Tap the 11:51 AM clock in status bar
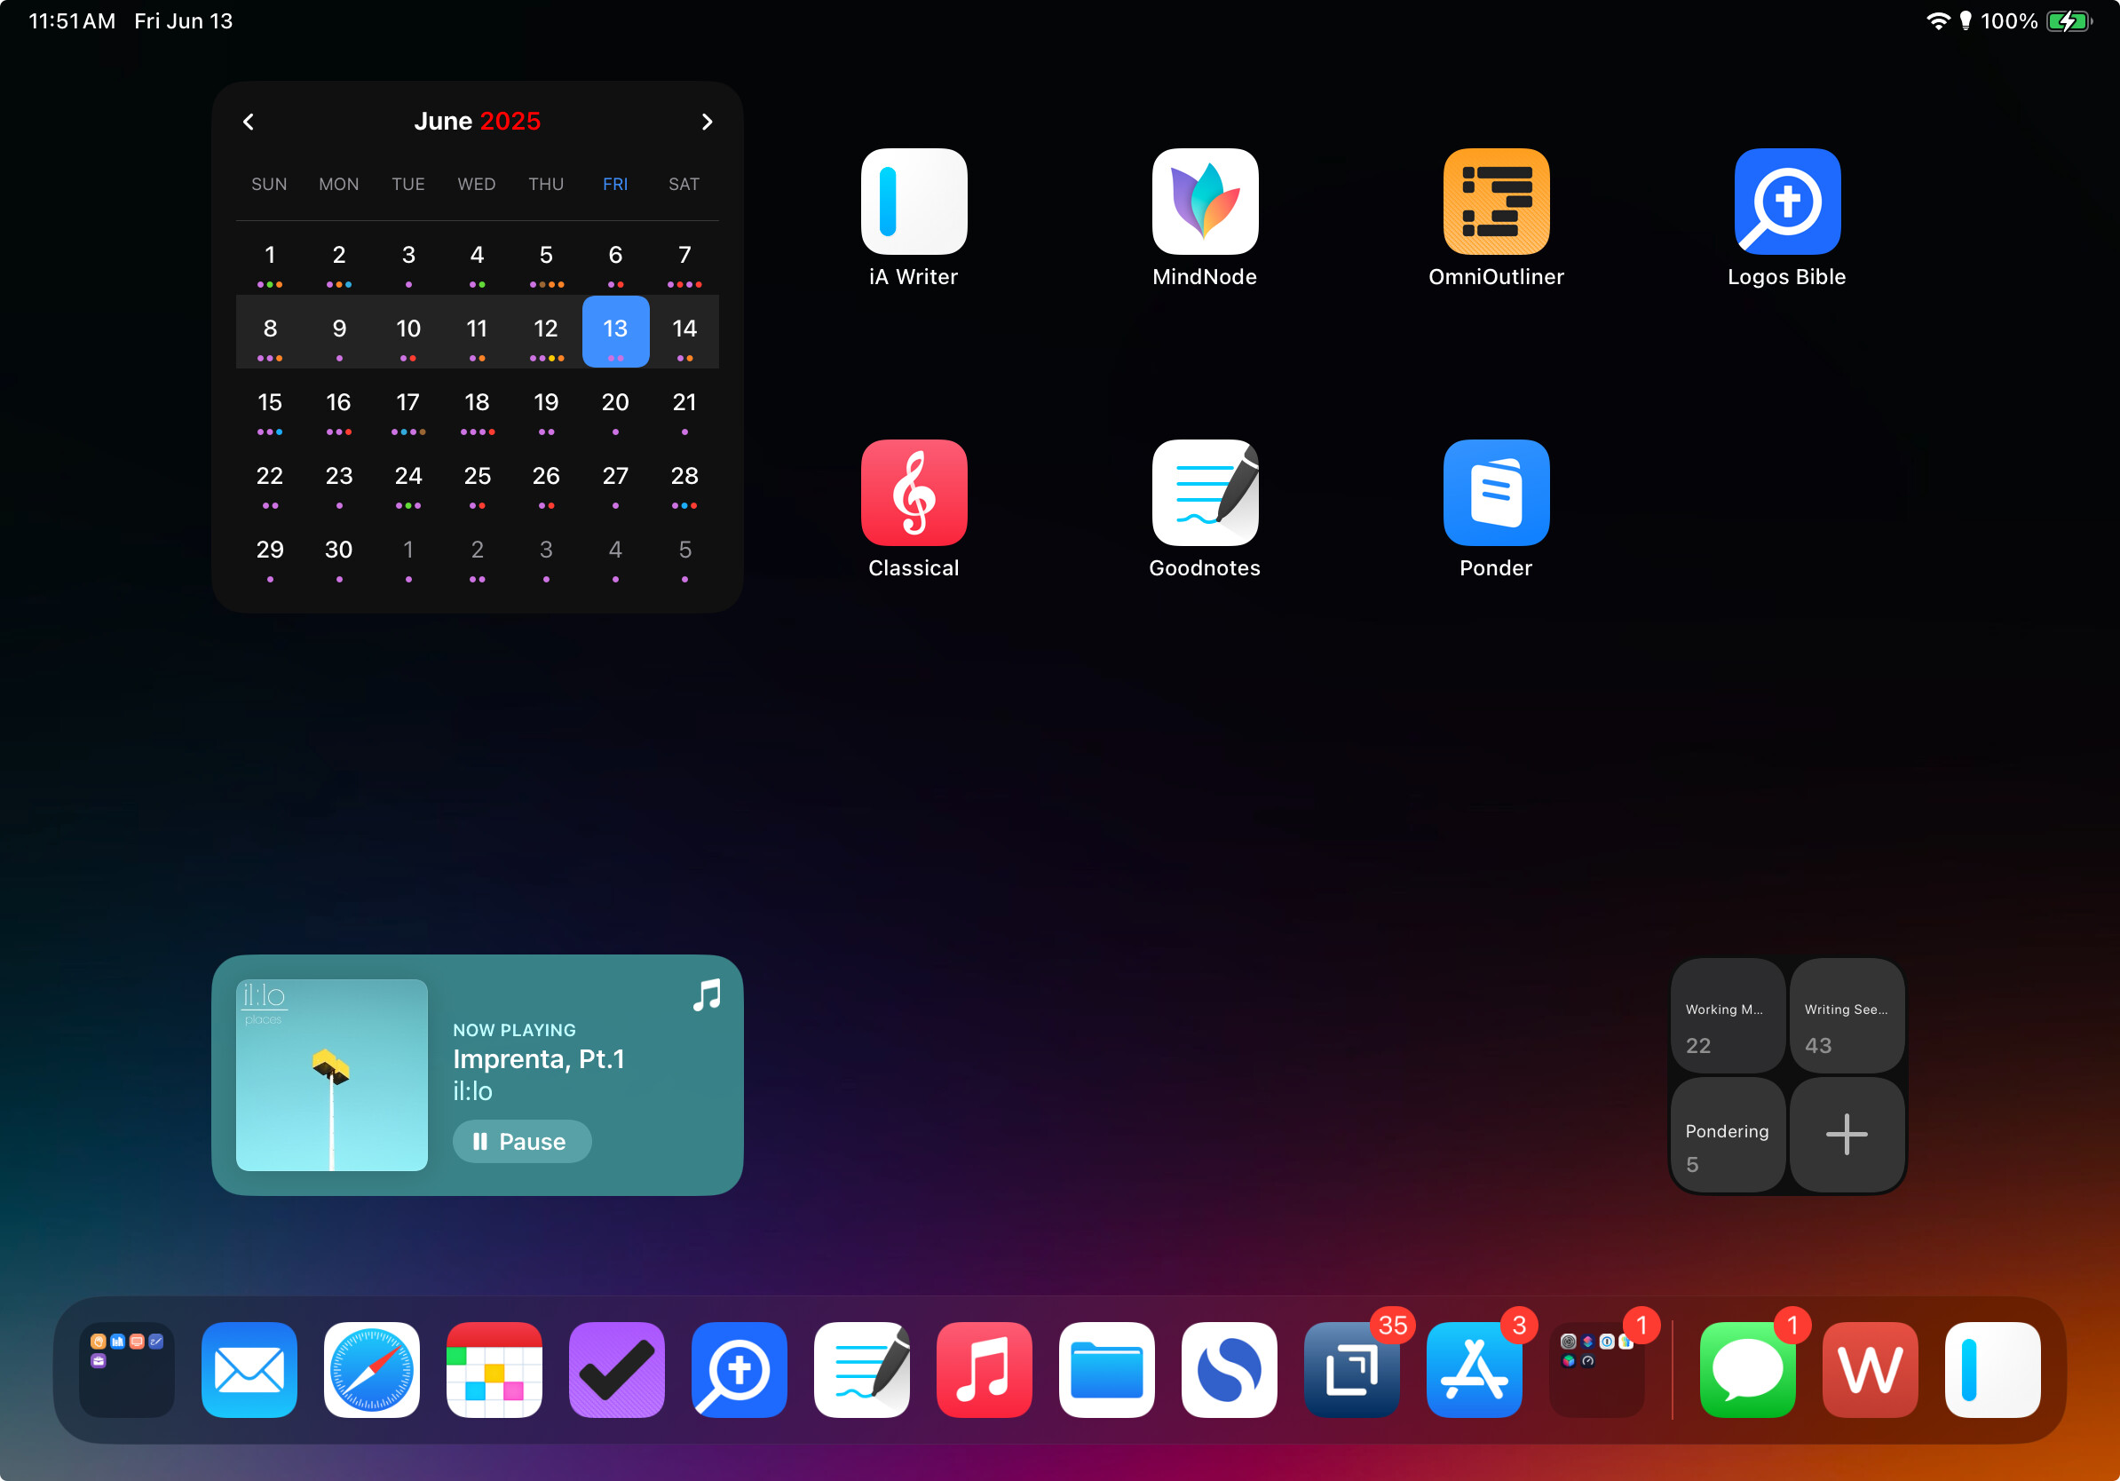 [x=72, y=20]
